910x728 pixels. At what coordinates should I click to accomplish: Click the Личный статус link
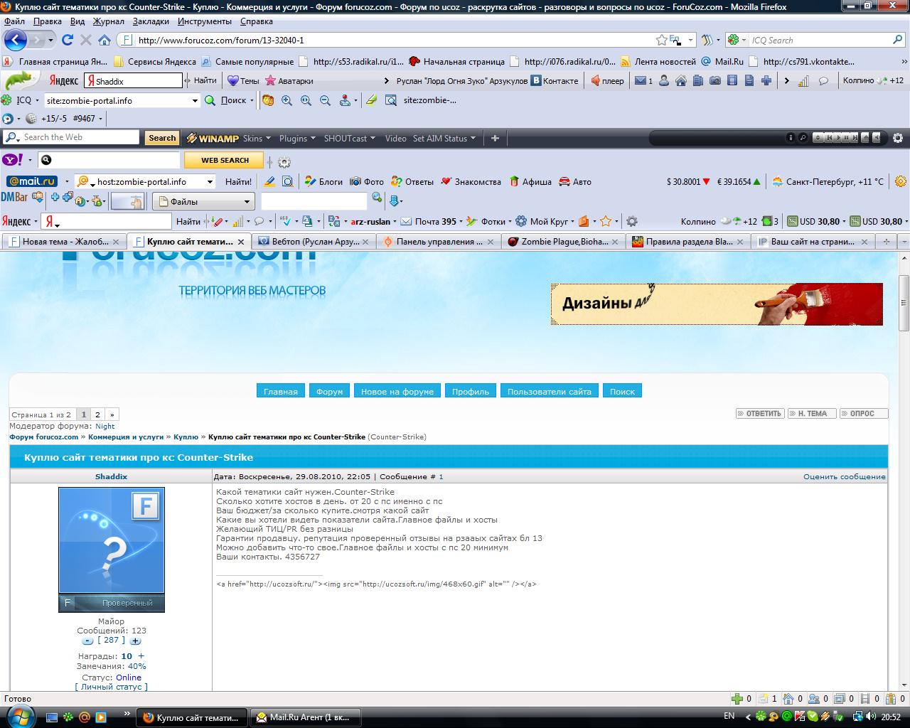click(x=112, y=687)
